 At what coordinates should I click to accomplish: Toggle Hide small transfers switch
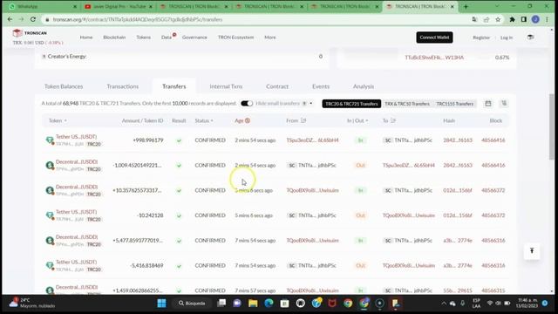[247, 104]
